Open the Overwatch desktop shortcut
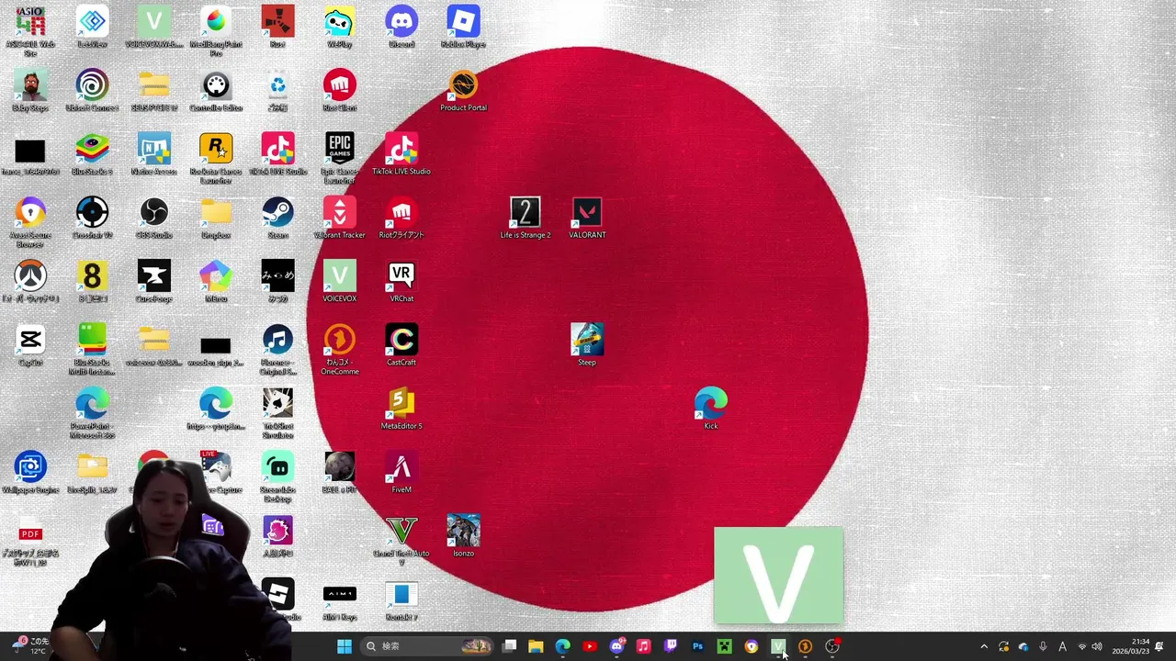Viewport: 1176px width, 661px height. (30, 281)
